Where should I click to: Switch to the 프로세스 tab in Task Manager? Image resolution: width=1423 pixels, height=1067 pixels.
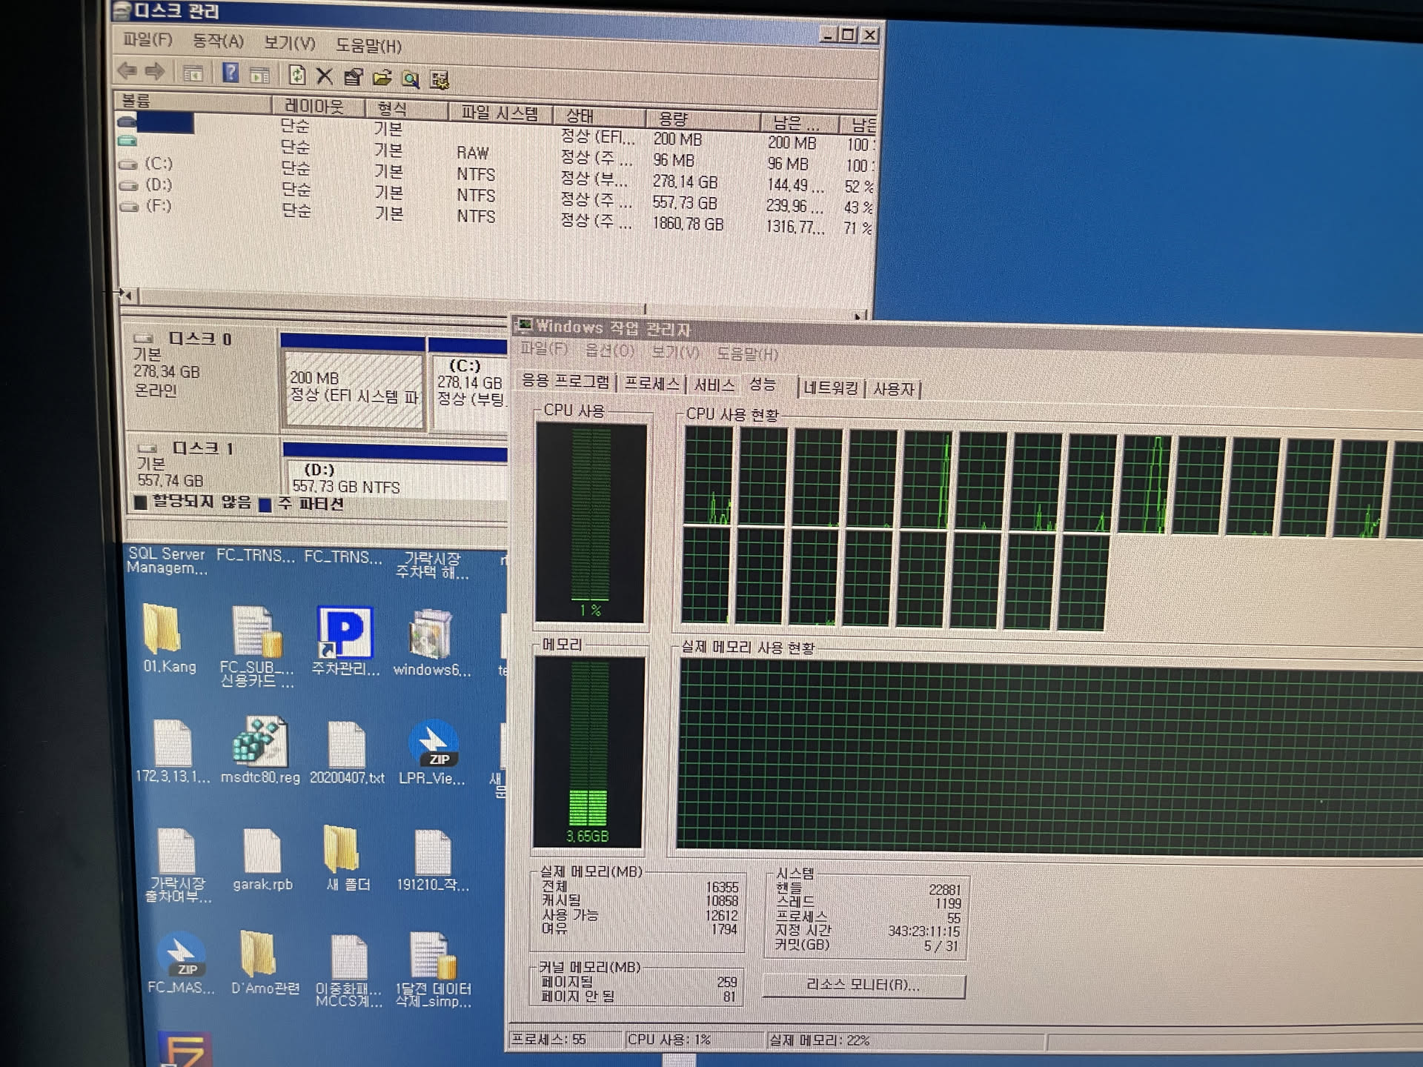651,383
